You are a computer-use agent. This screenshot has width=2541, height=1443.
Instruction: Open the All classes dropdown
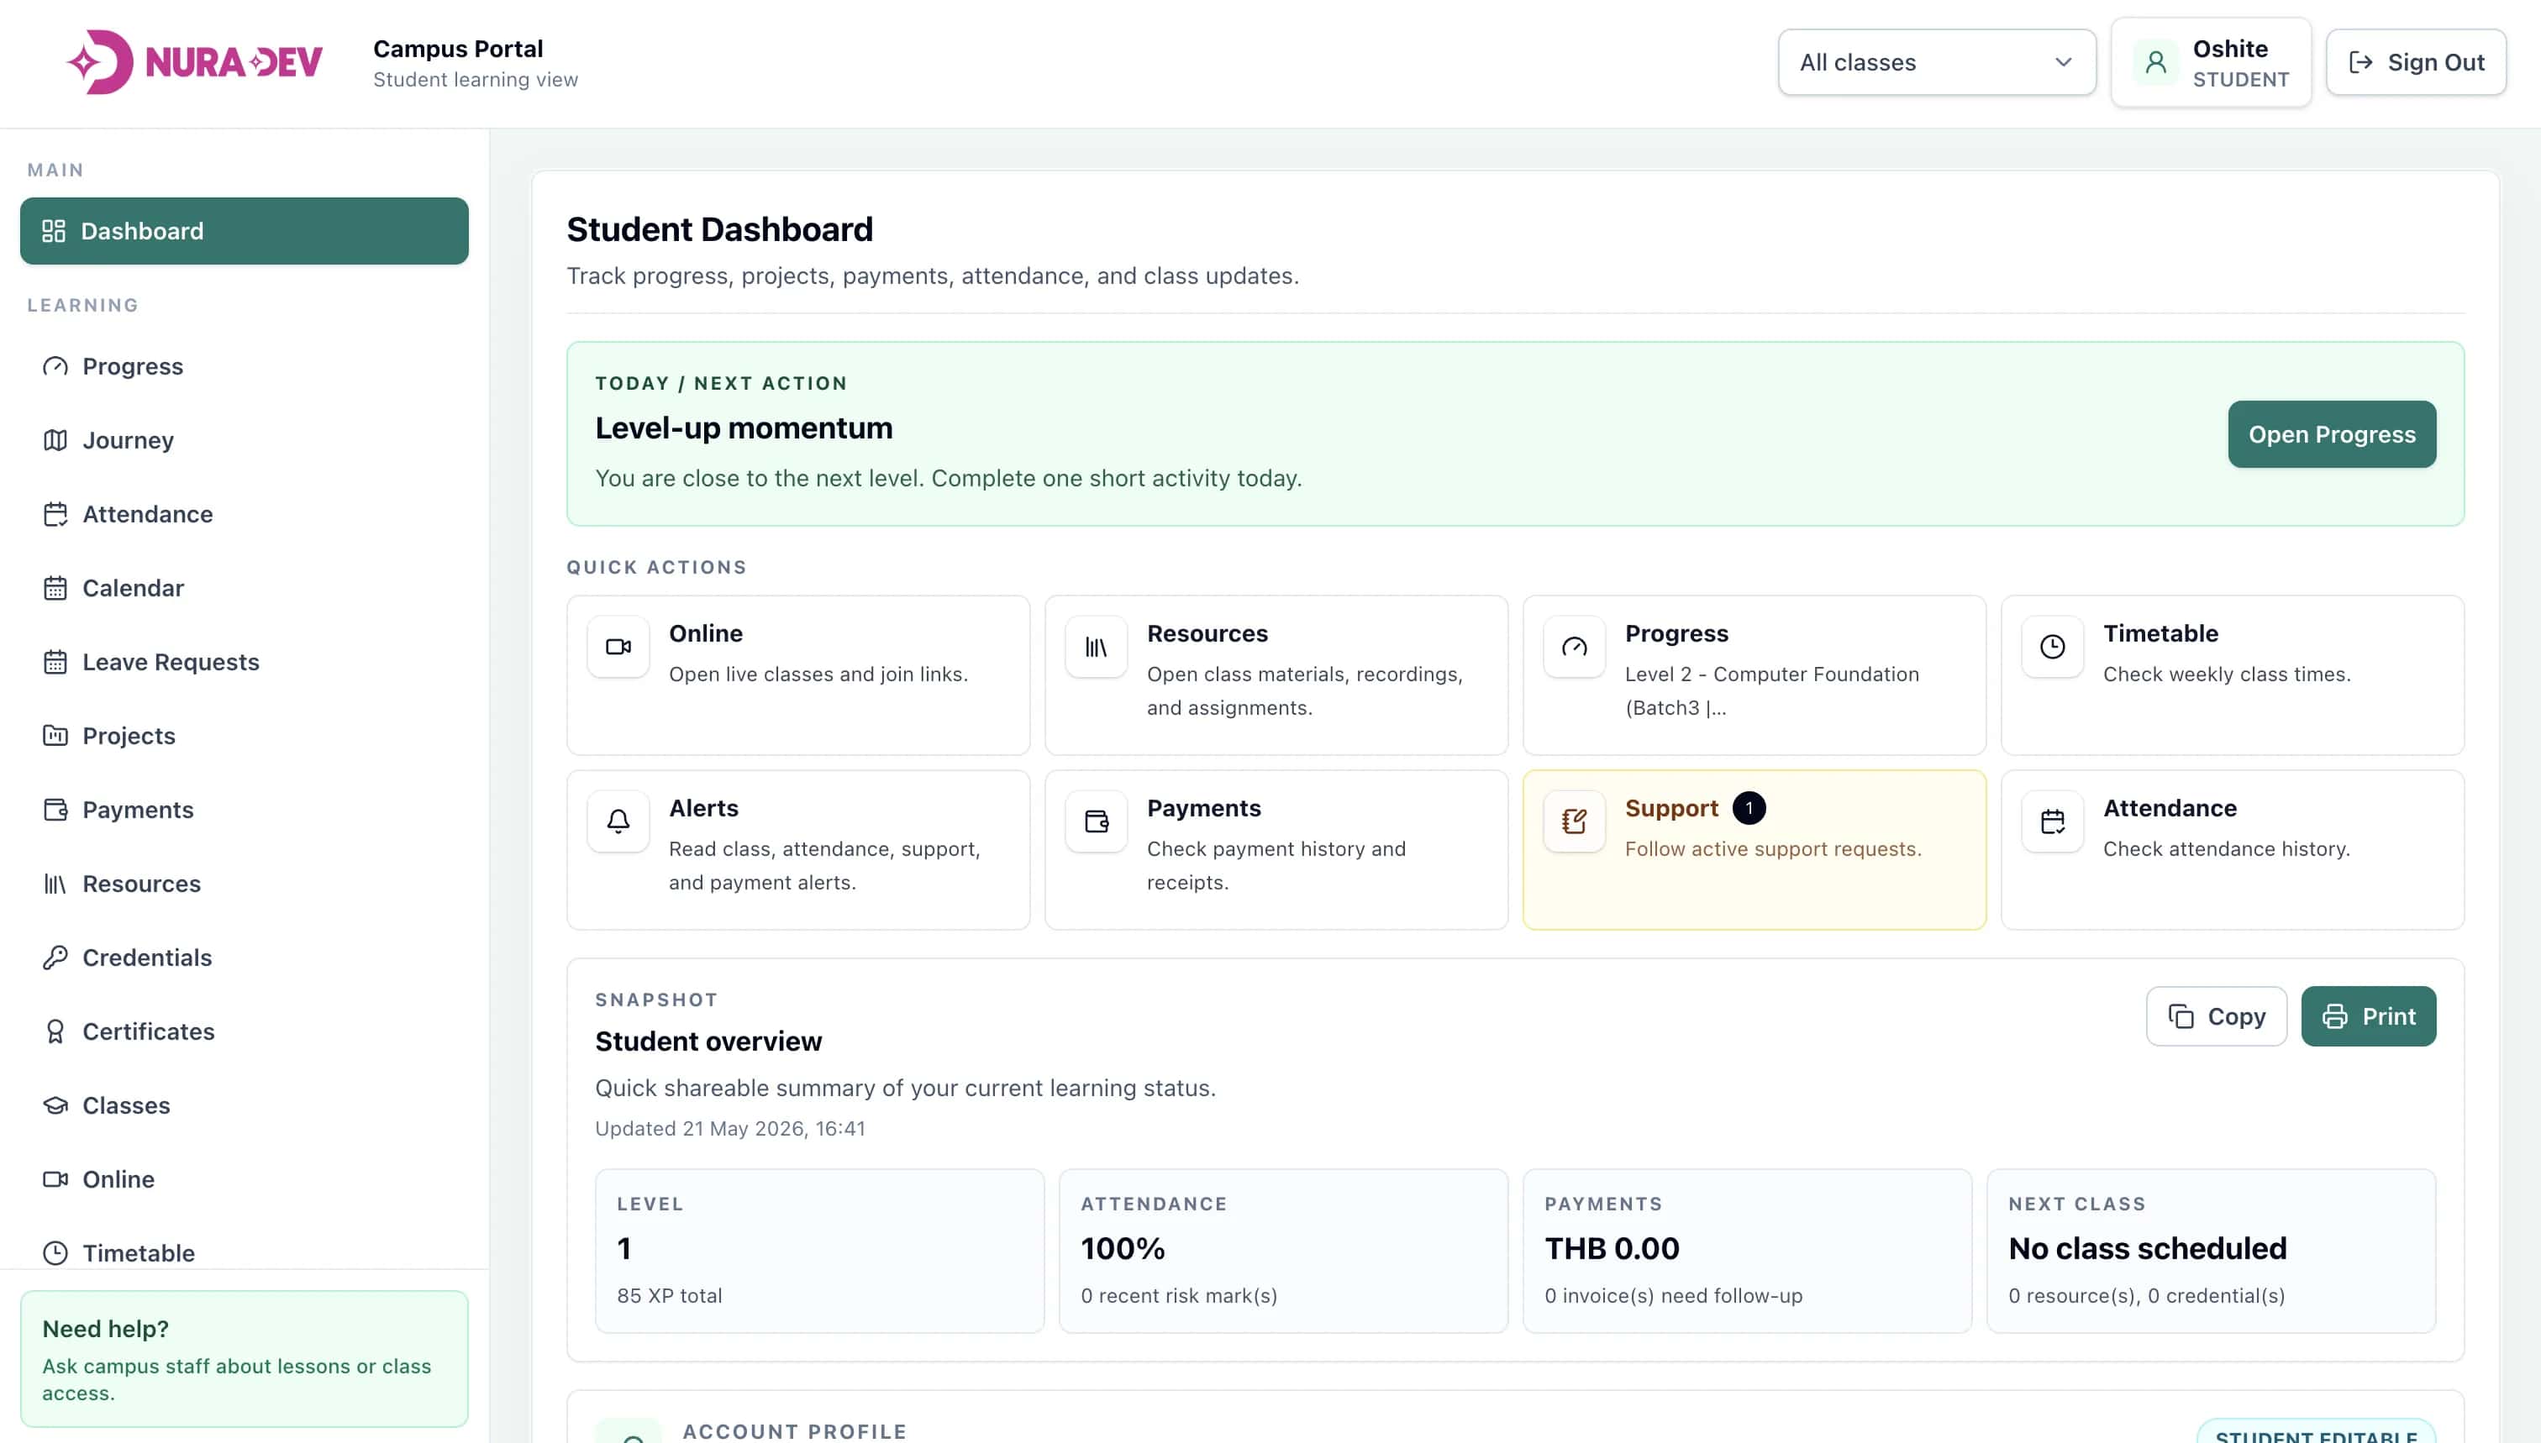pos(1936,62)
